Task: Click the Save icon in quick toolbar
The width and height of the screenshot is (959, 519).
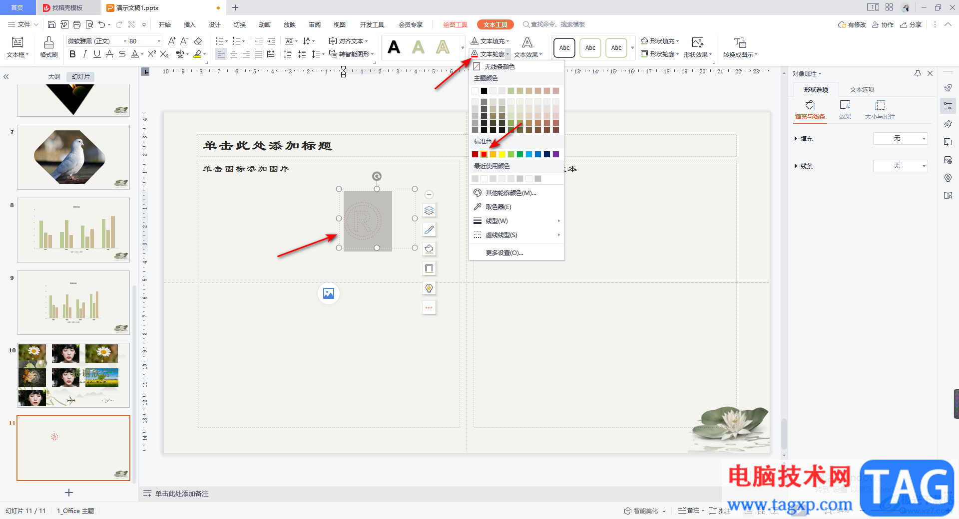Action: [x=51, y=24]
